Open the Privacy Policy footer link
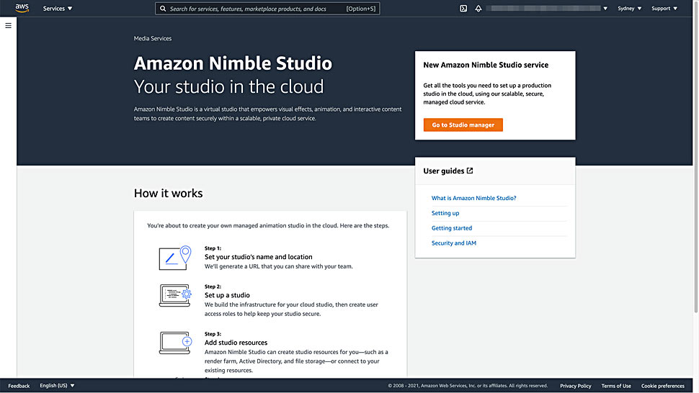Screen dimensions: 699x393 pyautogui.click(x=576, y=386)
